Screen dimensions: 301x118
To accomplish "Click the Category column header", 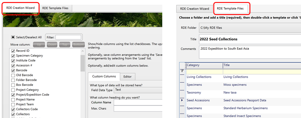I will point(204,65).
